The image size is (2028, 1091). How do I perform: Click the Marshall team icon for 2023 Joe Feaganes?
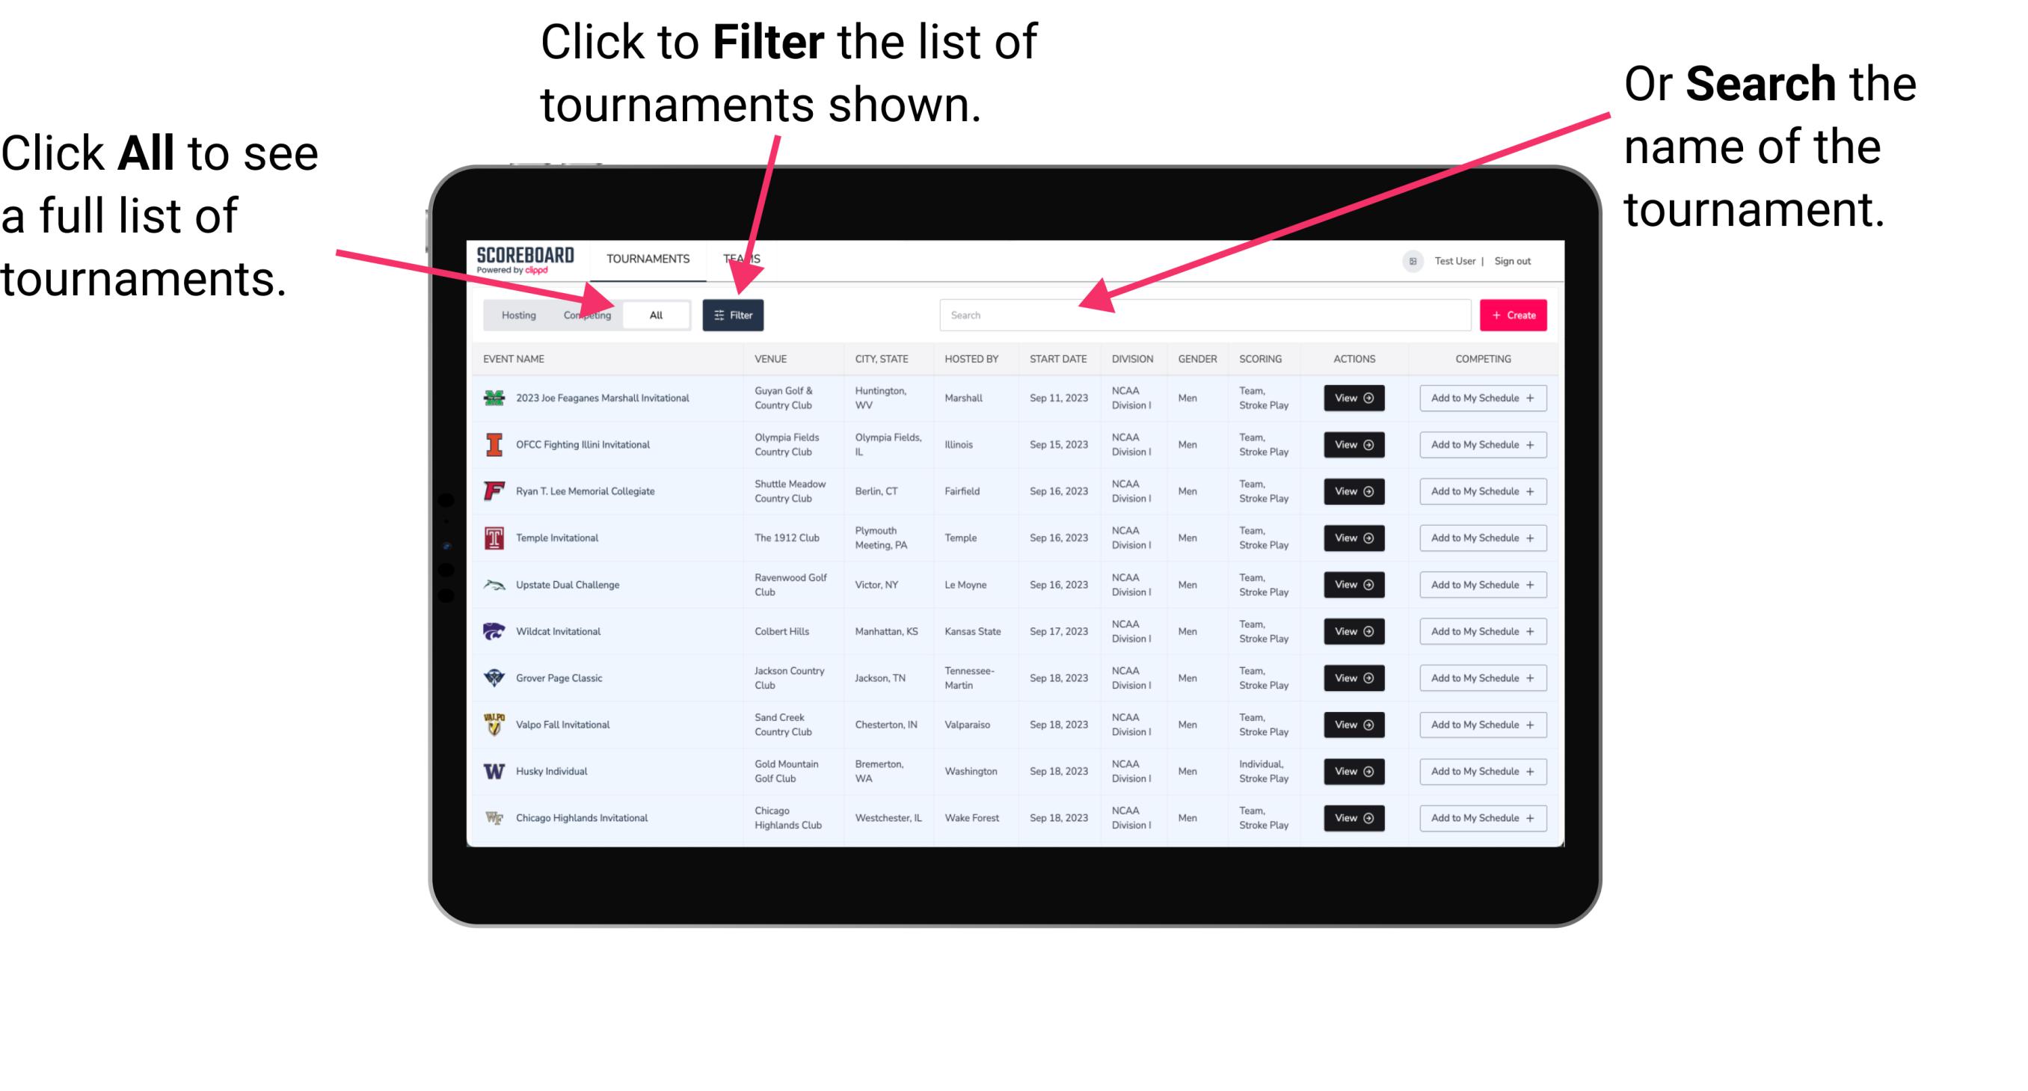pos(493,398)
